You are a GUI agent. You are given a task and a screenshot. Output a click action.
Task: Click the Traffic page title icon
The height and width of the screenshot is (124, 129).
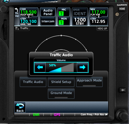click(17, 28)
